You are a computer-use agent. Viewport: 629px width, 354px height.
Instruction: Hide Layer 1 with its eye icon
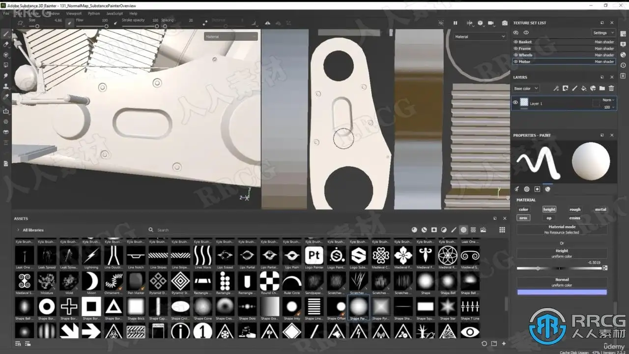[x=515, y=103]
